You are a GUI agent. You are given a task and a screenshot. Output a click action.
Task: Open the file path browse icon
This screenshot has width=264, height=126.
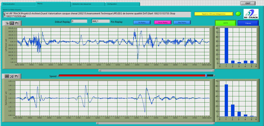pos(4,14)
